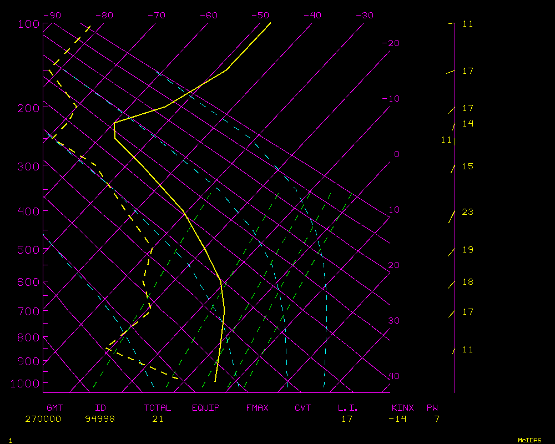The height and width of the screenshot is (444, 555).
Task: Click the McIDAS label in bottom corner
Action: pos(529,440)
